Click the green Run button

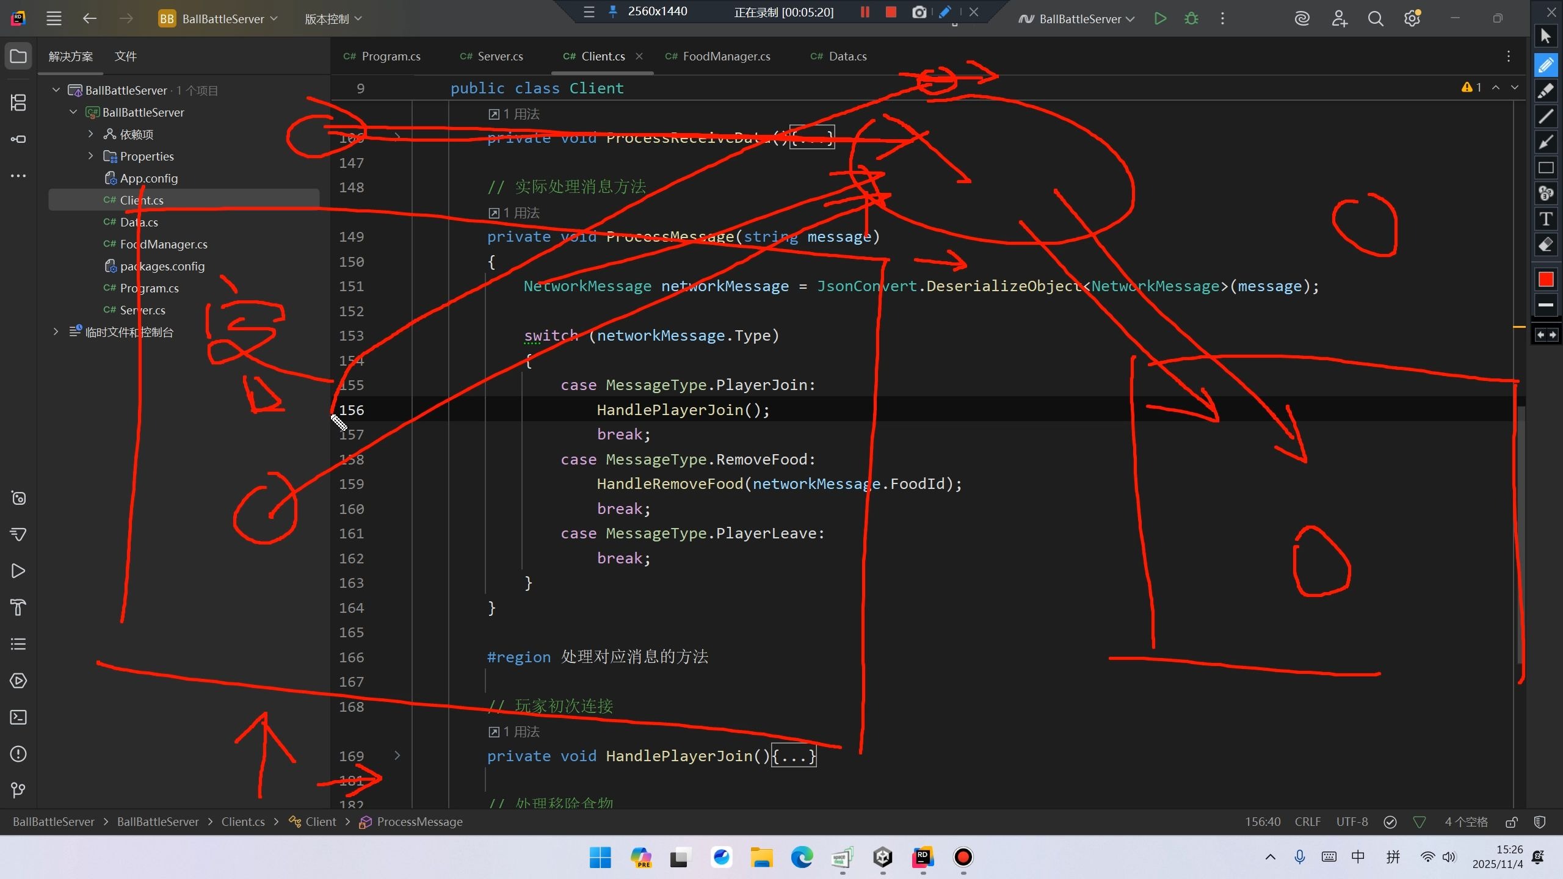[1160, 19]
